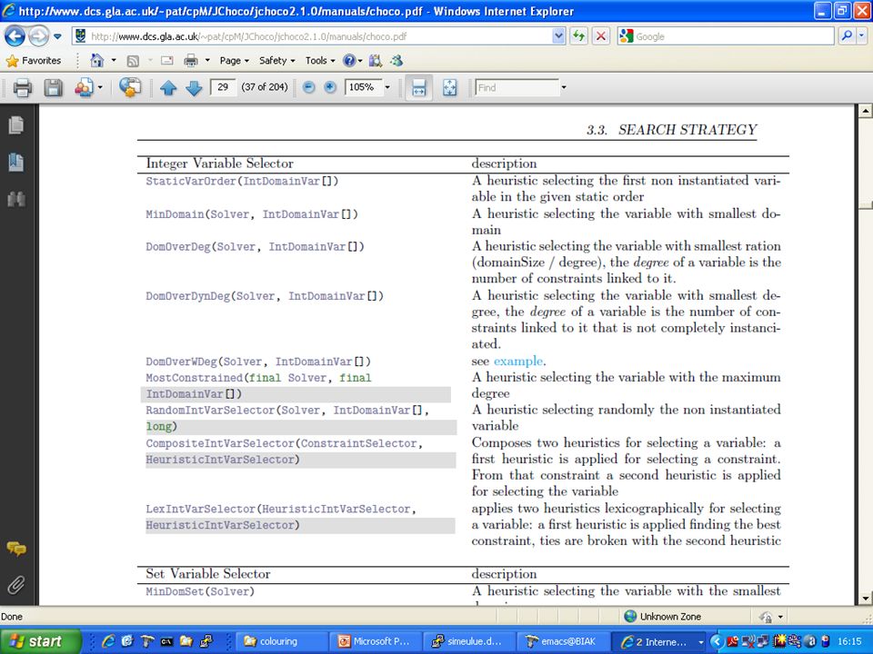873x654 pixels.
Task: Open the search provider options dropdown
Action: (862, 36)
